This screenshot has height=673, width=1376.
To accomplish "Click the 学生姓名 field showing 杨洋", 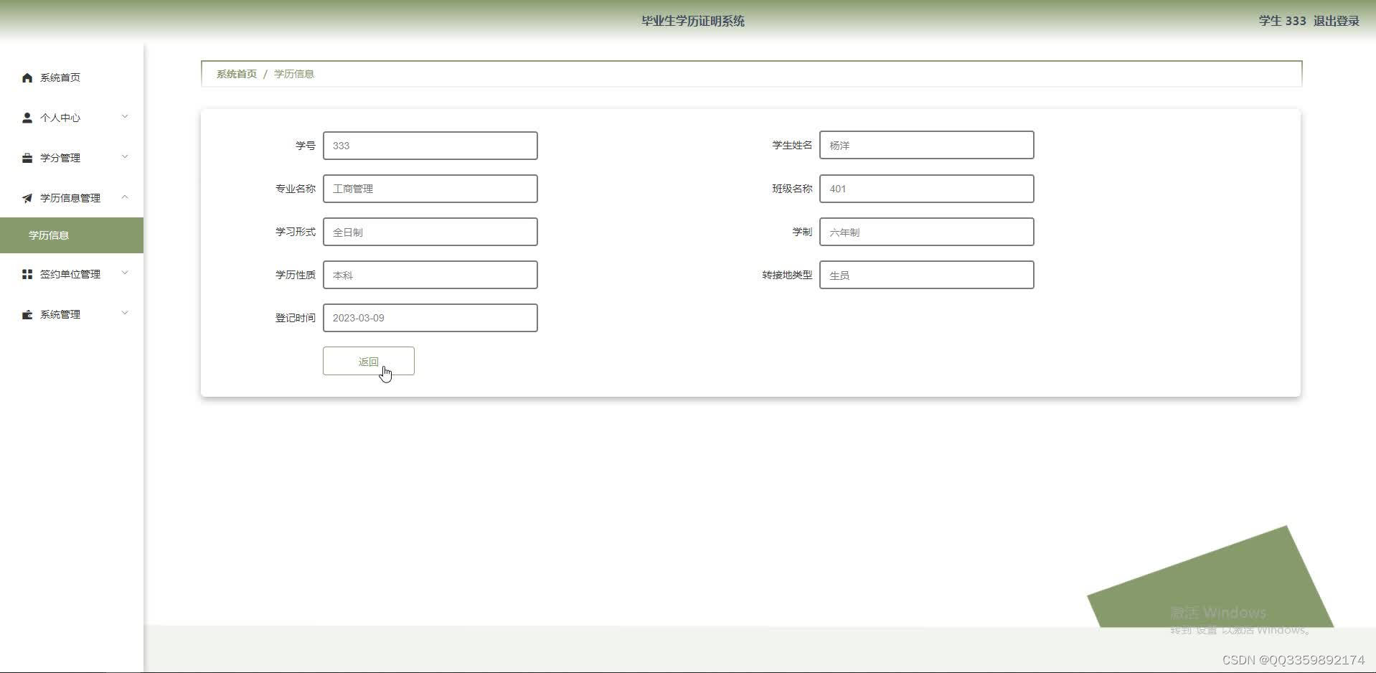I will [x=927, y=146].
